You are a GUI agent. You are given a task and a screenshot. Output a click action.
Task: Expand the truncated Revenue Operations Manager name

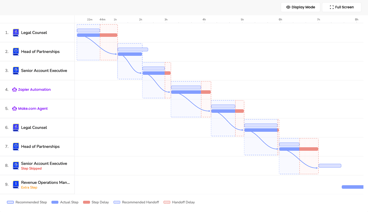[x=45, y=182]
